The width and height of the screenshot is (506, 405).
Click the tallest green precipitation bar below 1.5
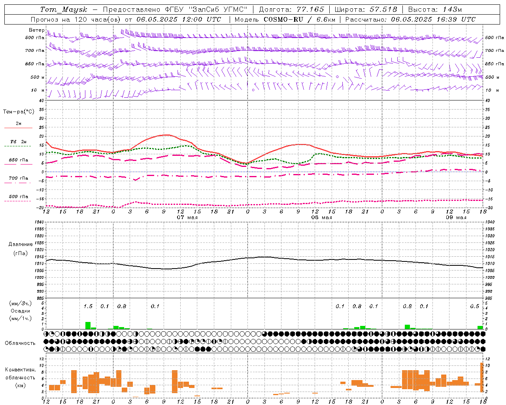click(88, 326)
